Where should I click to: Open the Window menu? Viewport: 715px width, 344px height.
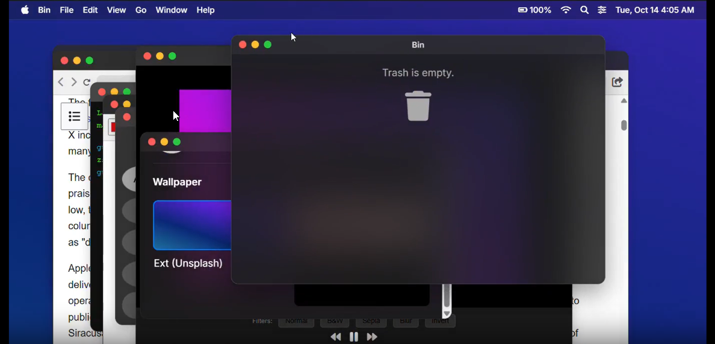[x=172, y=10]
